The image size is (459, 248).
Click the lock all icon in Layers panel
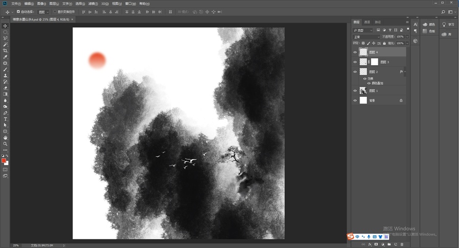(385, 43)
